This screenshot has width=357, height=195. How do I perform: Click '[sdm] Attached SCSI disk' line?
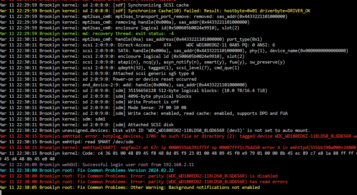(87, 124)
